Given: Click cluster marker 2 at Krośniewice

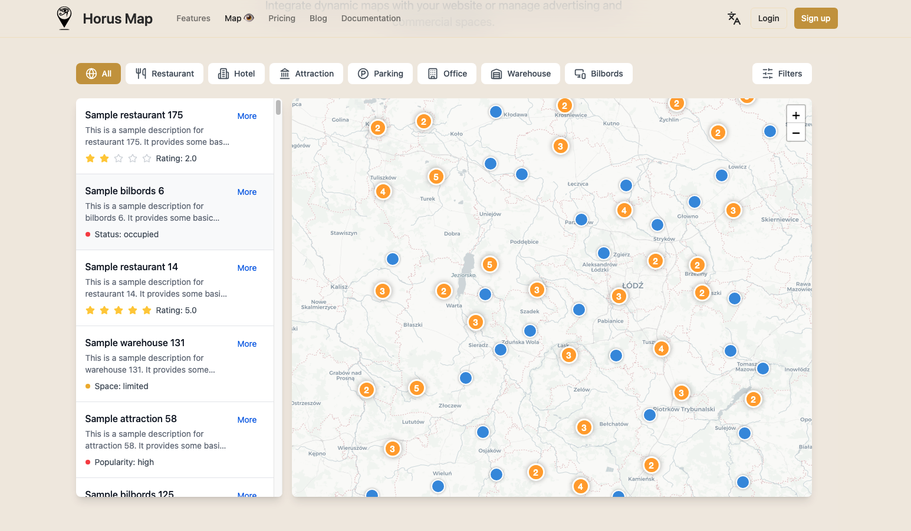Looking at the screenshot, I should [564, 105].
